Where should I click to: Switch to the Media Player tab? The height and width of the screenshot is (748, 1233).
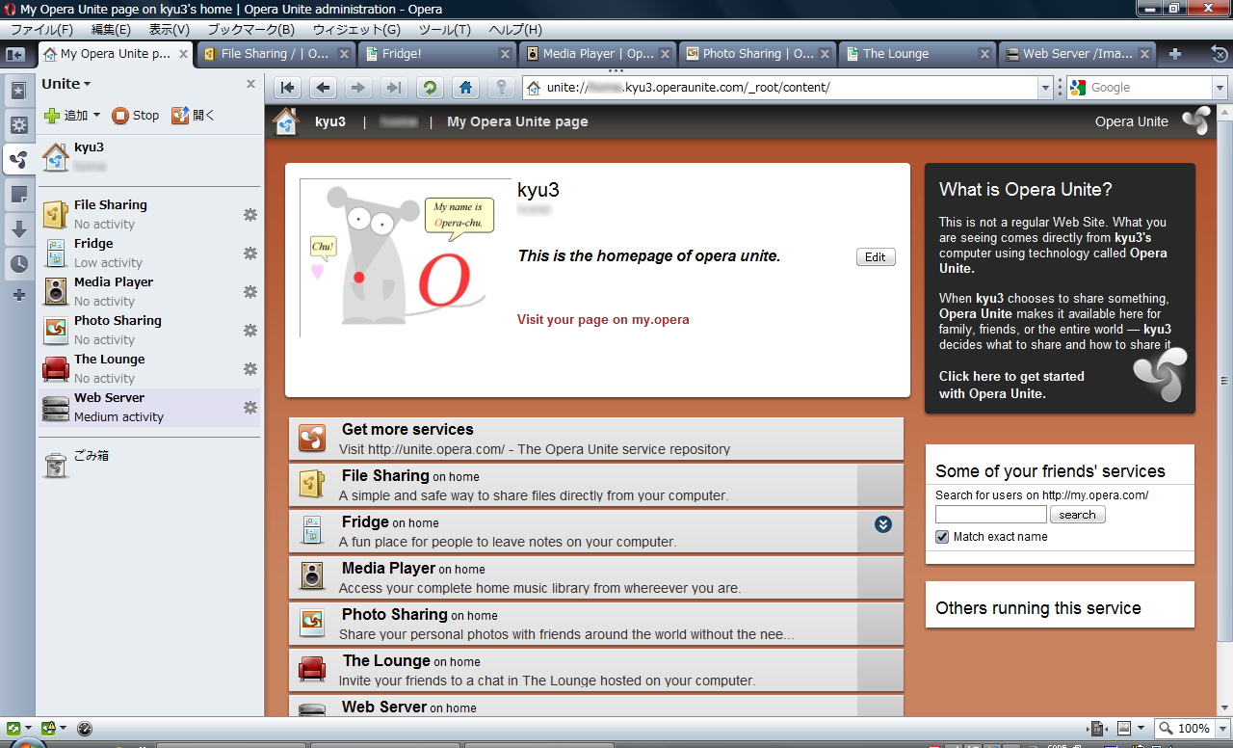pos(599,54)
